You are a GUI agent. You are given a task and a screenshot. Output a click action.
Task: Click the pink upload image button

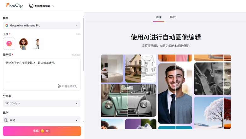(x=9, y=43)
